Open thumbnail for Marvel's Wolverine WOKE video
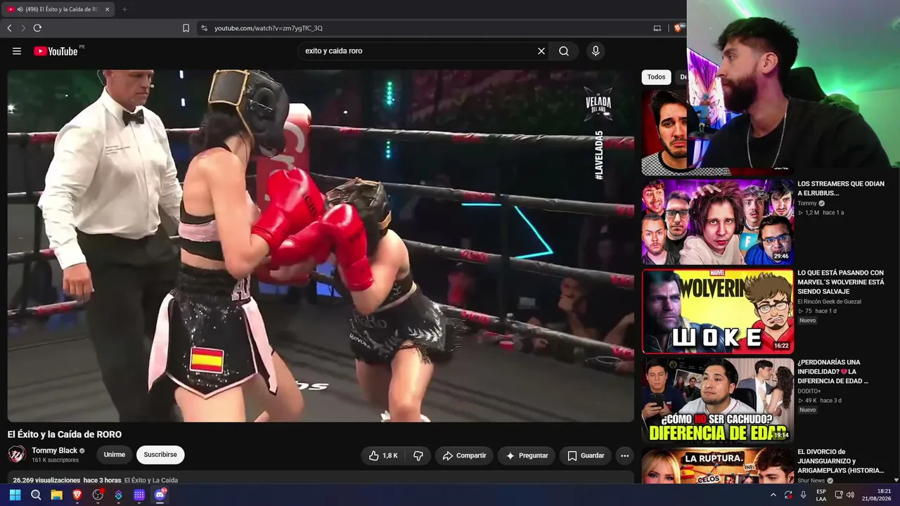This screenshot has width=900, height=506. click(717, 311)
